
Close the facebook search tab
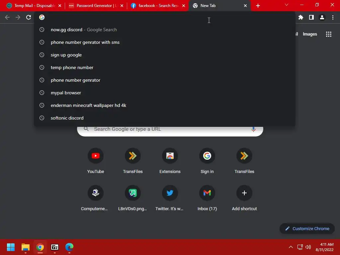pos(184,6)
